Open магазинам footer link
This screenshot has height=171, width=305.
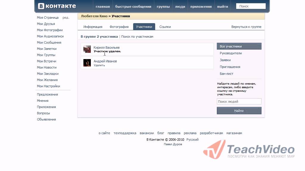[234, 133]
